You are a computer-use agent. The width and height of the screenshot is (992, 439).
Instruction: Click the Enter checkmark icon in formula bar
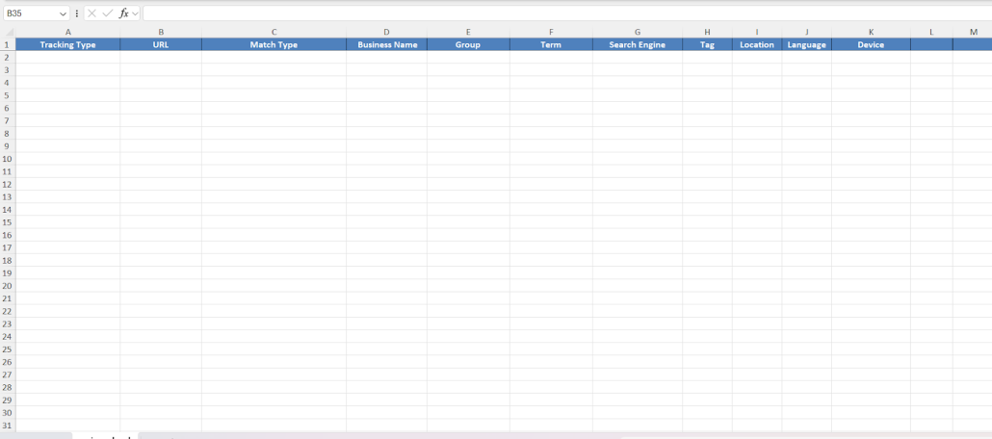click(108, 13)
